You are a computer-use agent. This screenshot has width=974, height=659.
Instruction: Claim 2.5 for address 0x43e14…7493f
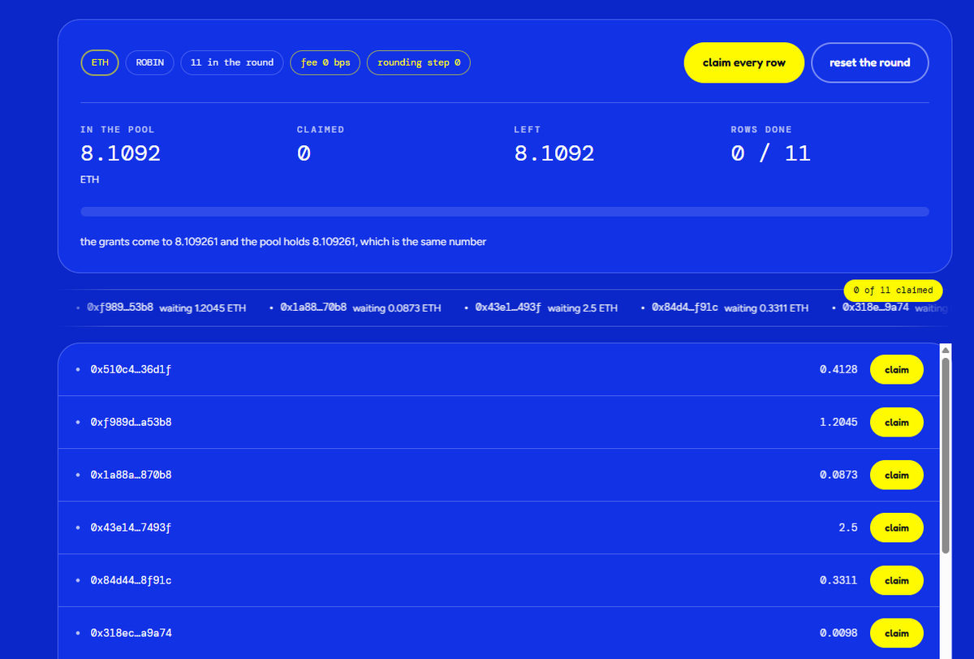click(897, 528)
